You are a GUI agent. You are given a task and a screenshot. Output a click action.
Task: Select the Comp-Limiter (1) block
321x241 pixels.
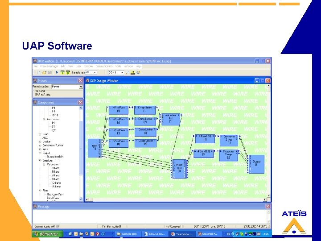click(x=145, y=110)
